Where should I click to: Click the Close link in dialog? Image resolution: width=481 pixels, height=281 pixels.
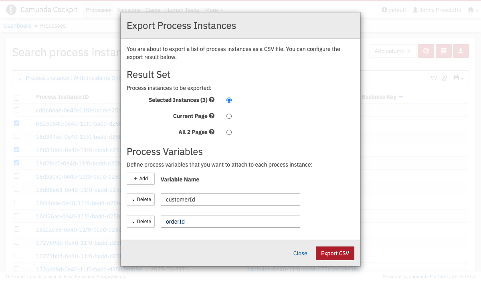300,253
